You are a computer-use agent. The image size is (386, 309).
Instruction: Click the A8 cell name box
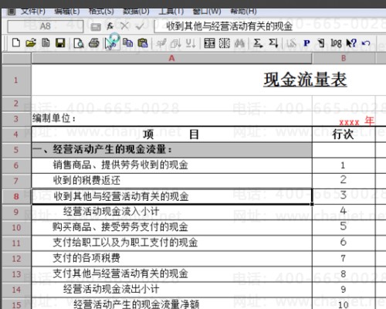[46, 26]
